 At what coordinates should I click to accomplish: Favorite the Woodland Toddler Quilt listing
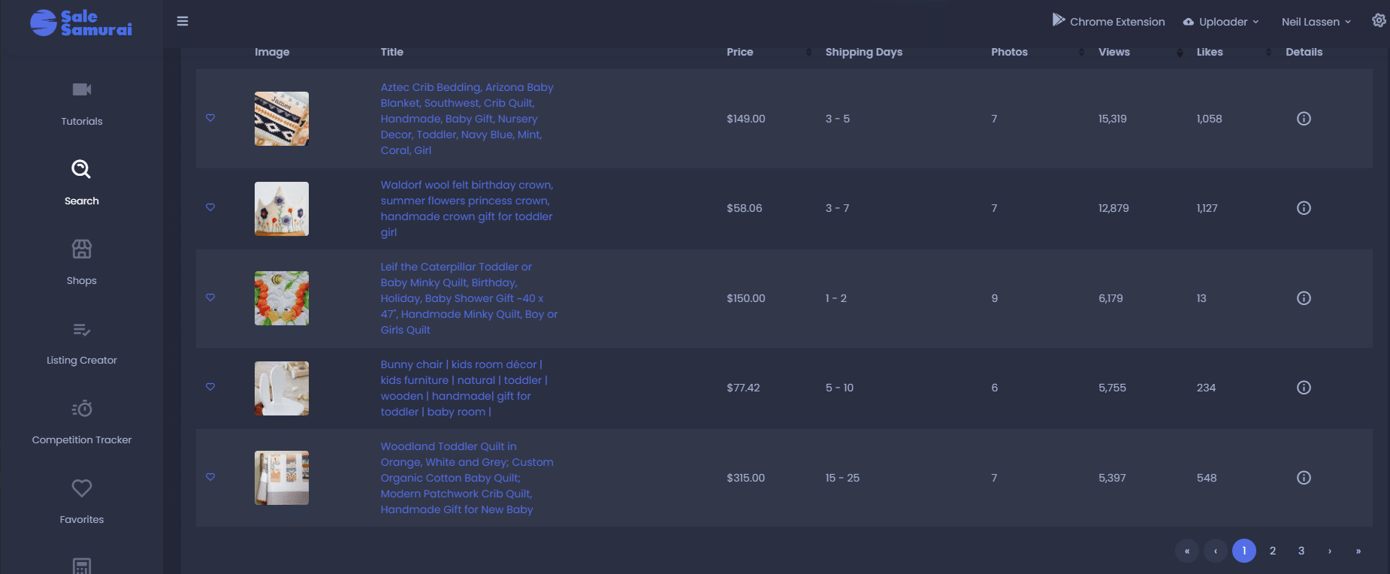pos(210,477)
